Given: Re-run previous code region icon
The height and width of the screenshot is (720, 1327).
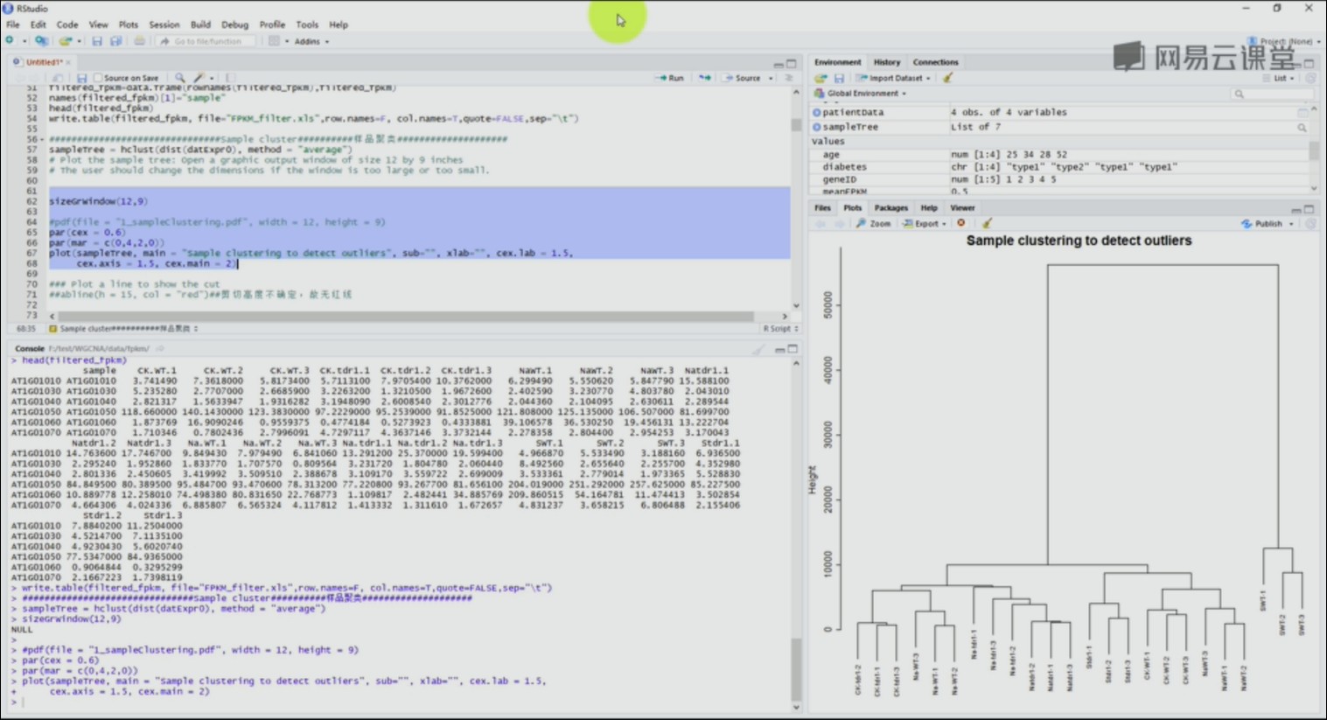Looking at the screenshot, I should tap(705, 78).
